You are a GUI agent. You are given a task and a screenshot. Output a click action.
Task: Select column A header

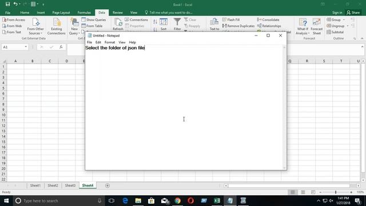click(x=15, y=61)
